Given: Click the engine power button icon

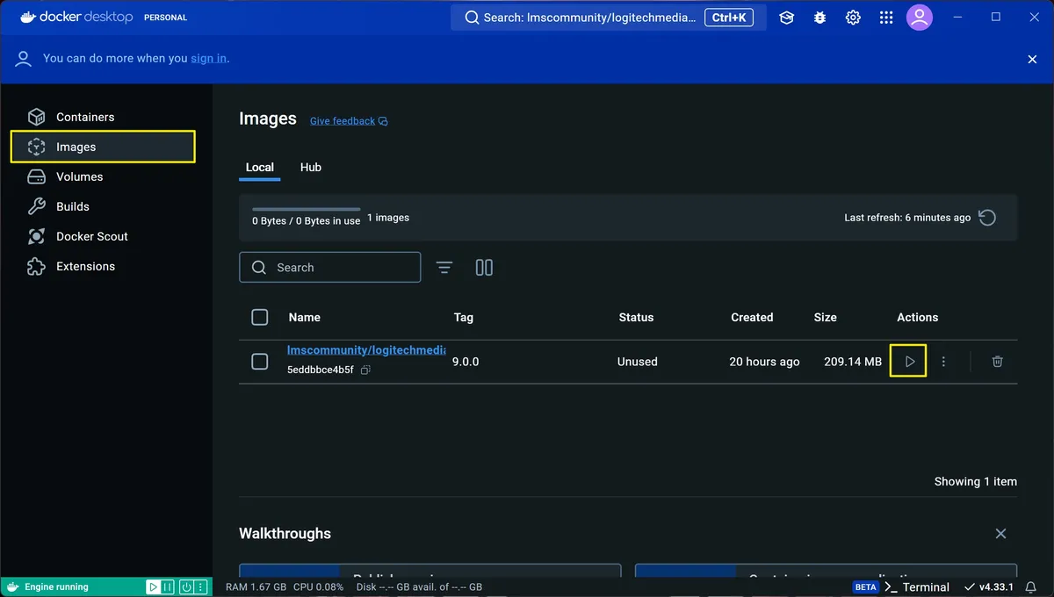Looking at the screenshot, I should point(186,587).
